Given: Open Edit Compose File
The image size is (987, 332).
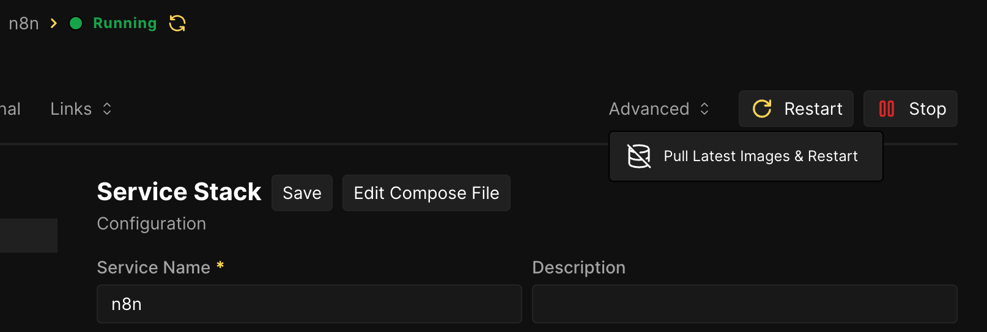Looking at the screenshot, I should point(426,193).
